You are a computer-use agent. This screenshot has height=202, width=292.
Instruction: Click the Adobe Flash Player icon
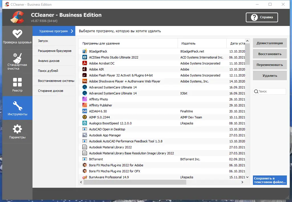tap(85, 75)
